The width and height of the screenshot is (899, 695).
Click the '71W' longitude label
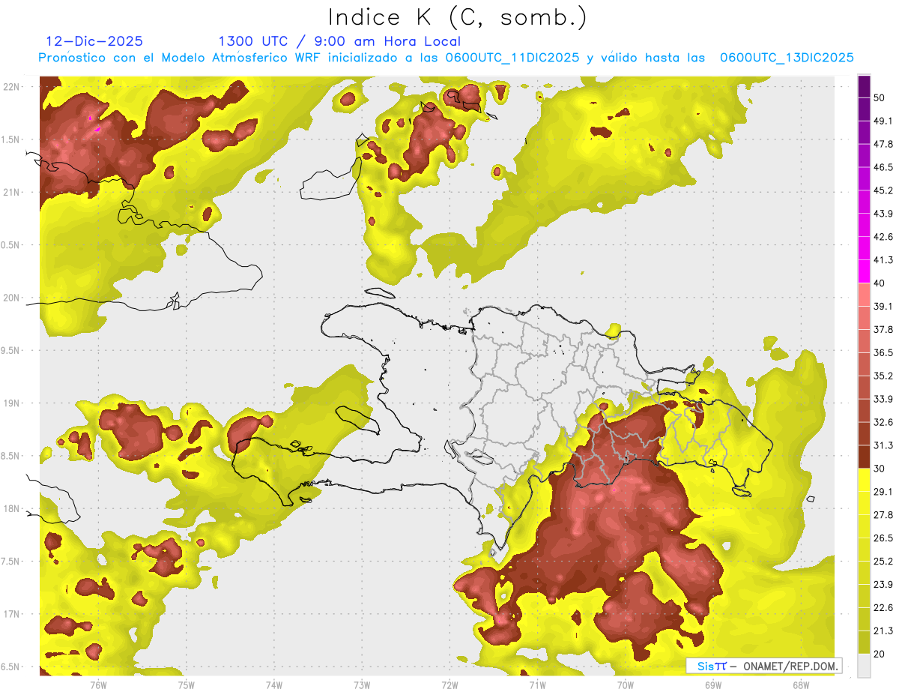537,685
